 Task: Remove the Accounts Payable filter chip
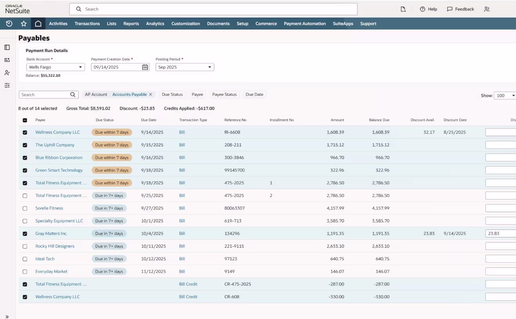click(x=151, y=94)
